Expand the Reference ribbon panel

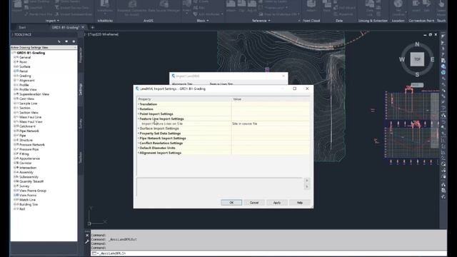pos(261,21)
